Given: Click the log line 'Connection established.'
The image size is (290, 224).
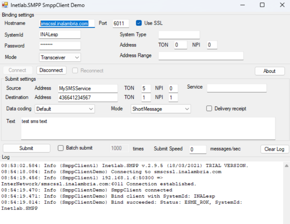Looking at the screenshot, I should click(x=99, y=184).
